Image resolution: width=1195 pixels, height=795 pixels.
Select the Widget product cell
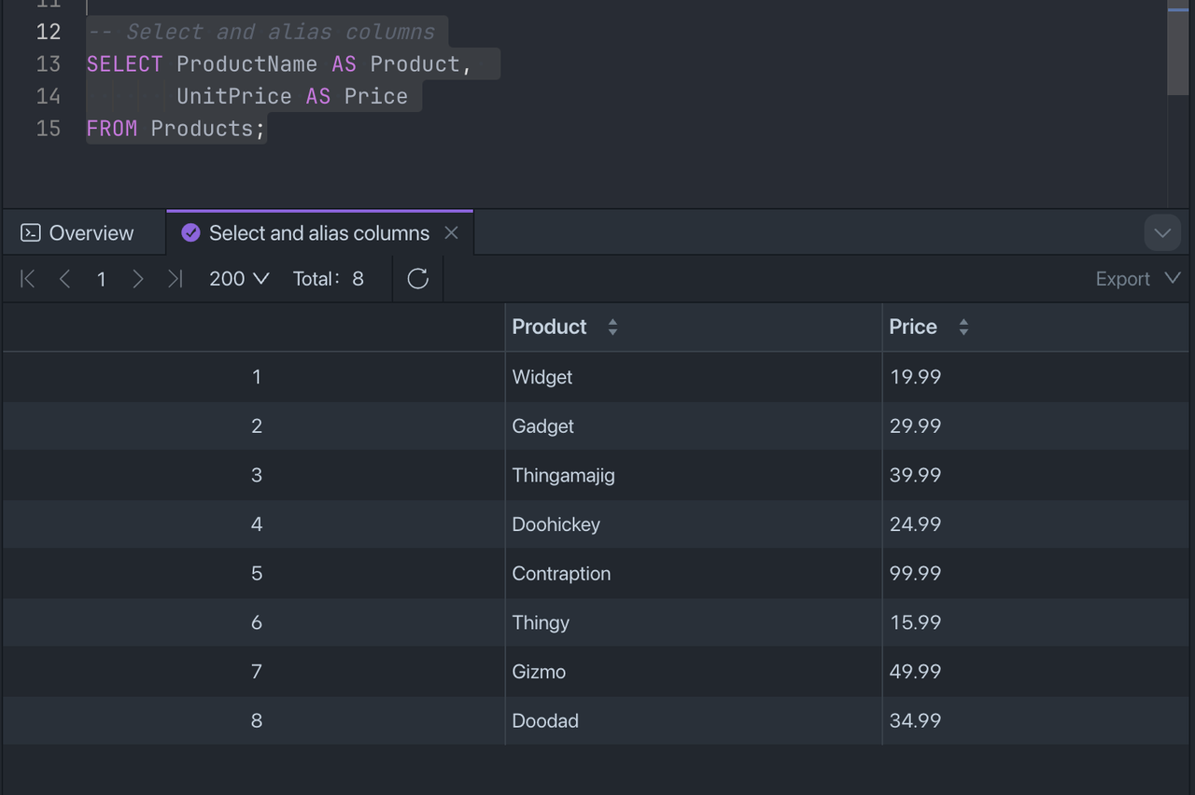click(542, 377)
